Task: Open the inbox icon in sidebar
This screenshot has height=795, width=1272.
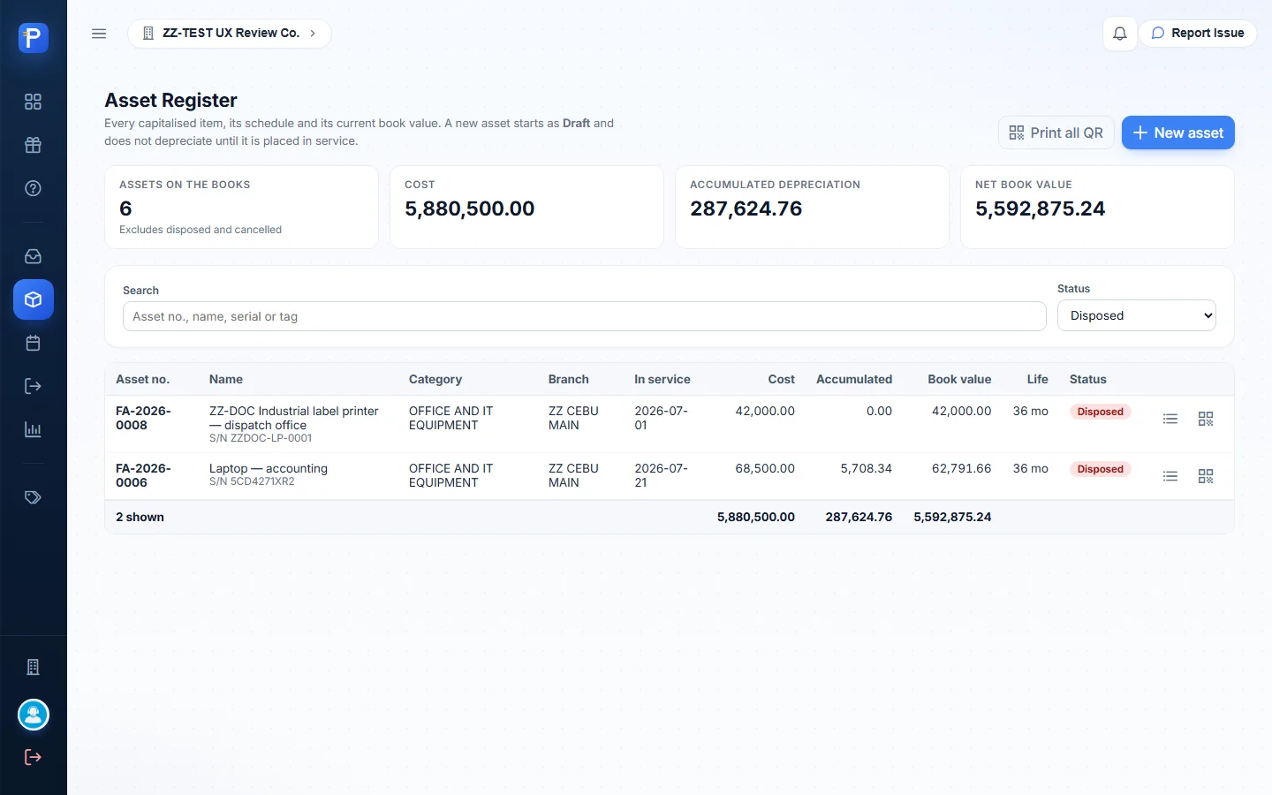Action: (x=34, y=256)
